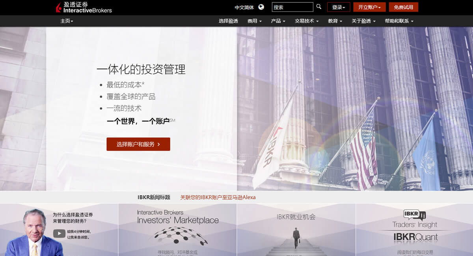Viewport: 473px width, 256px height.
Task: Open the 产品 products menu
Action: [x=278, y=21]
